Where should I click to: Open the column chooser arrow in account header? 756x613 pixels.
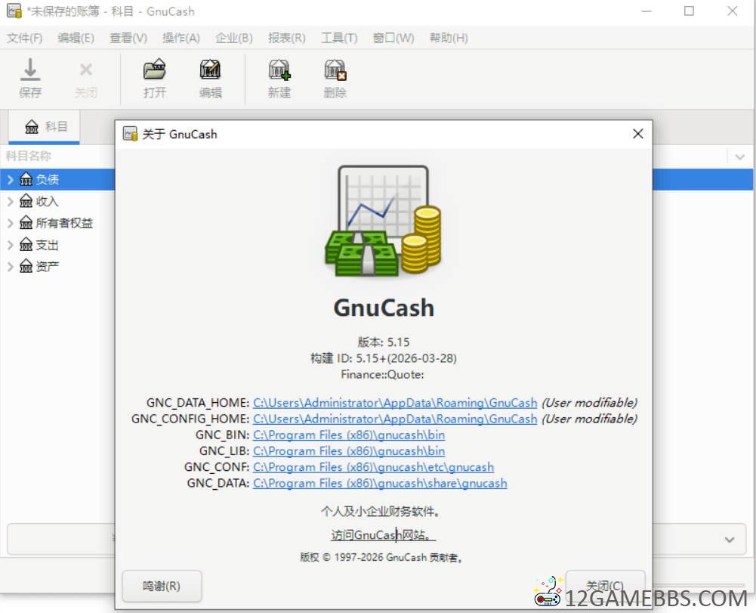pyautogui.click(x=739, y=157)
